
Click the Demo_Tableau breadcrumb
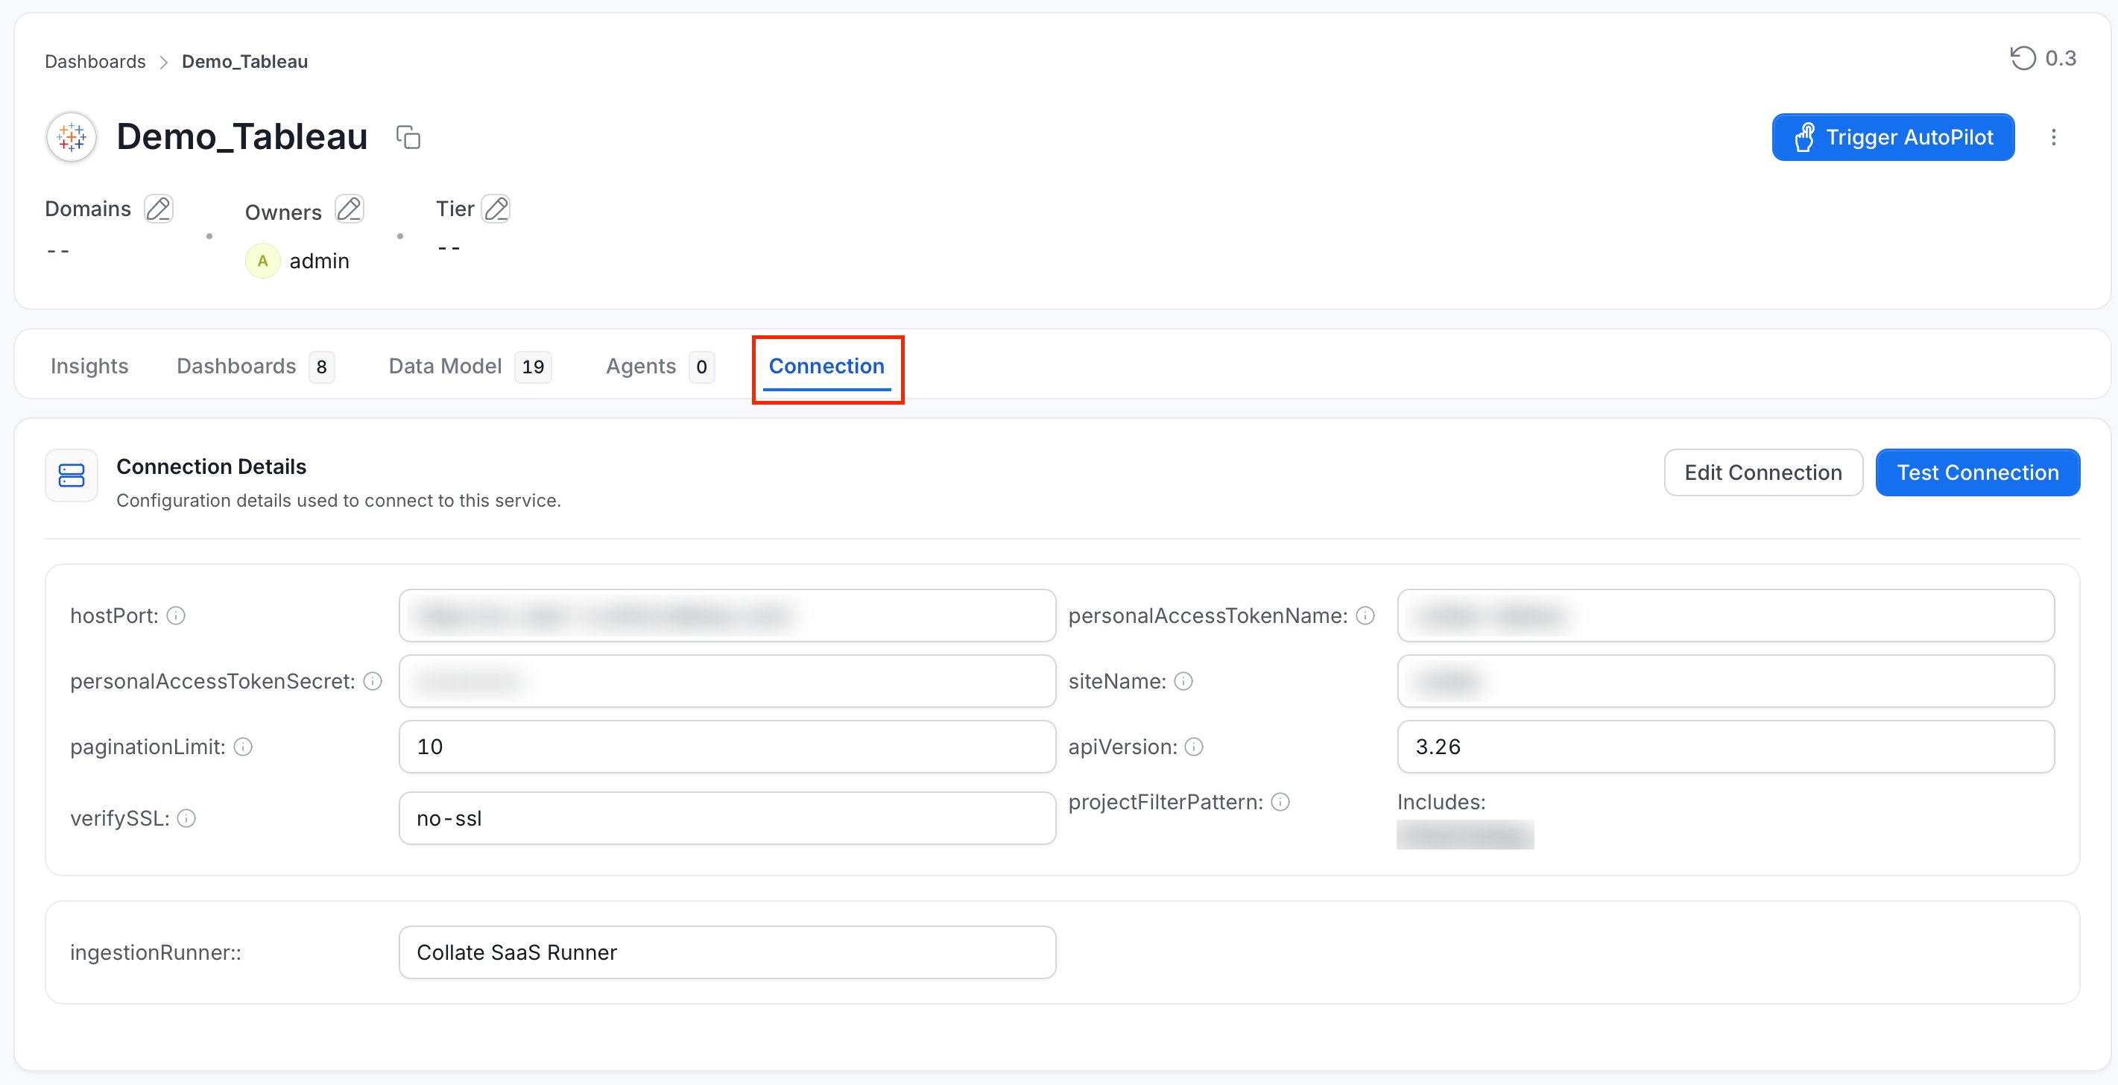coord(245,62)
